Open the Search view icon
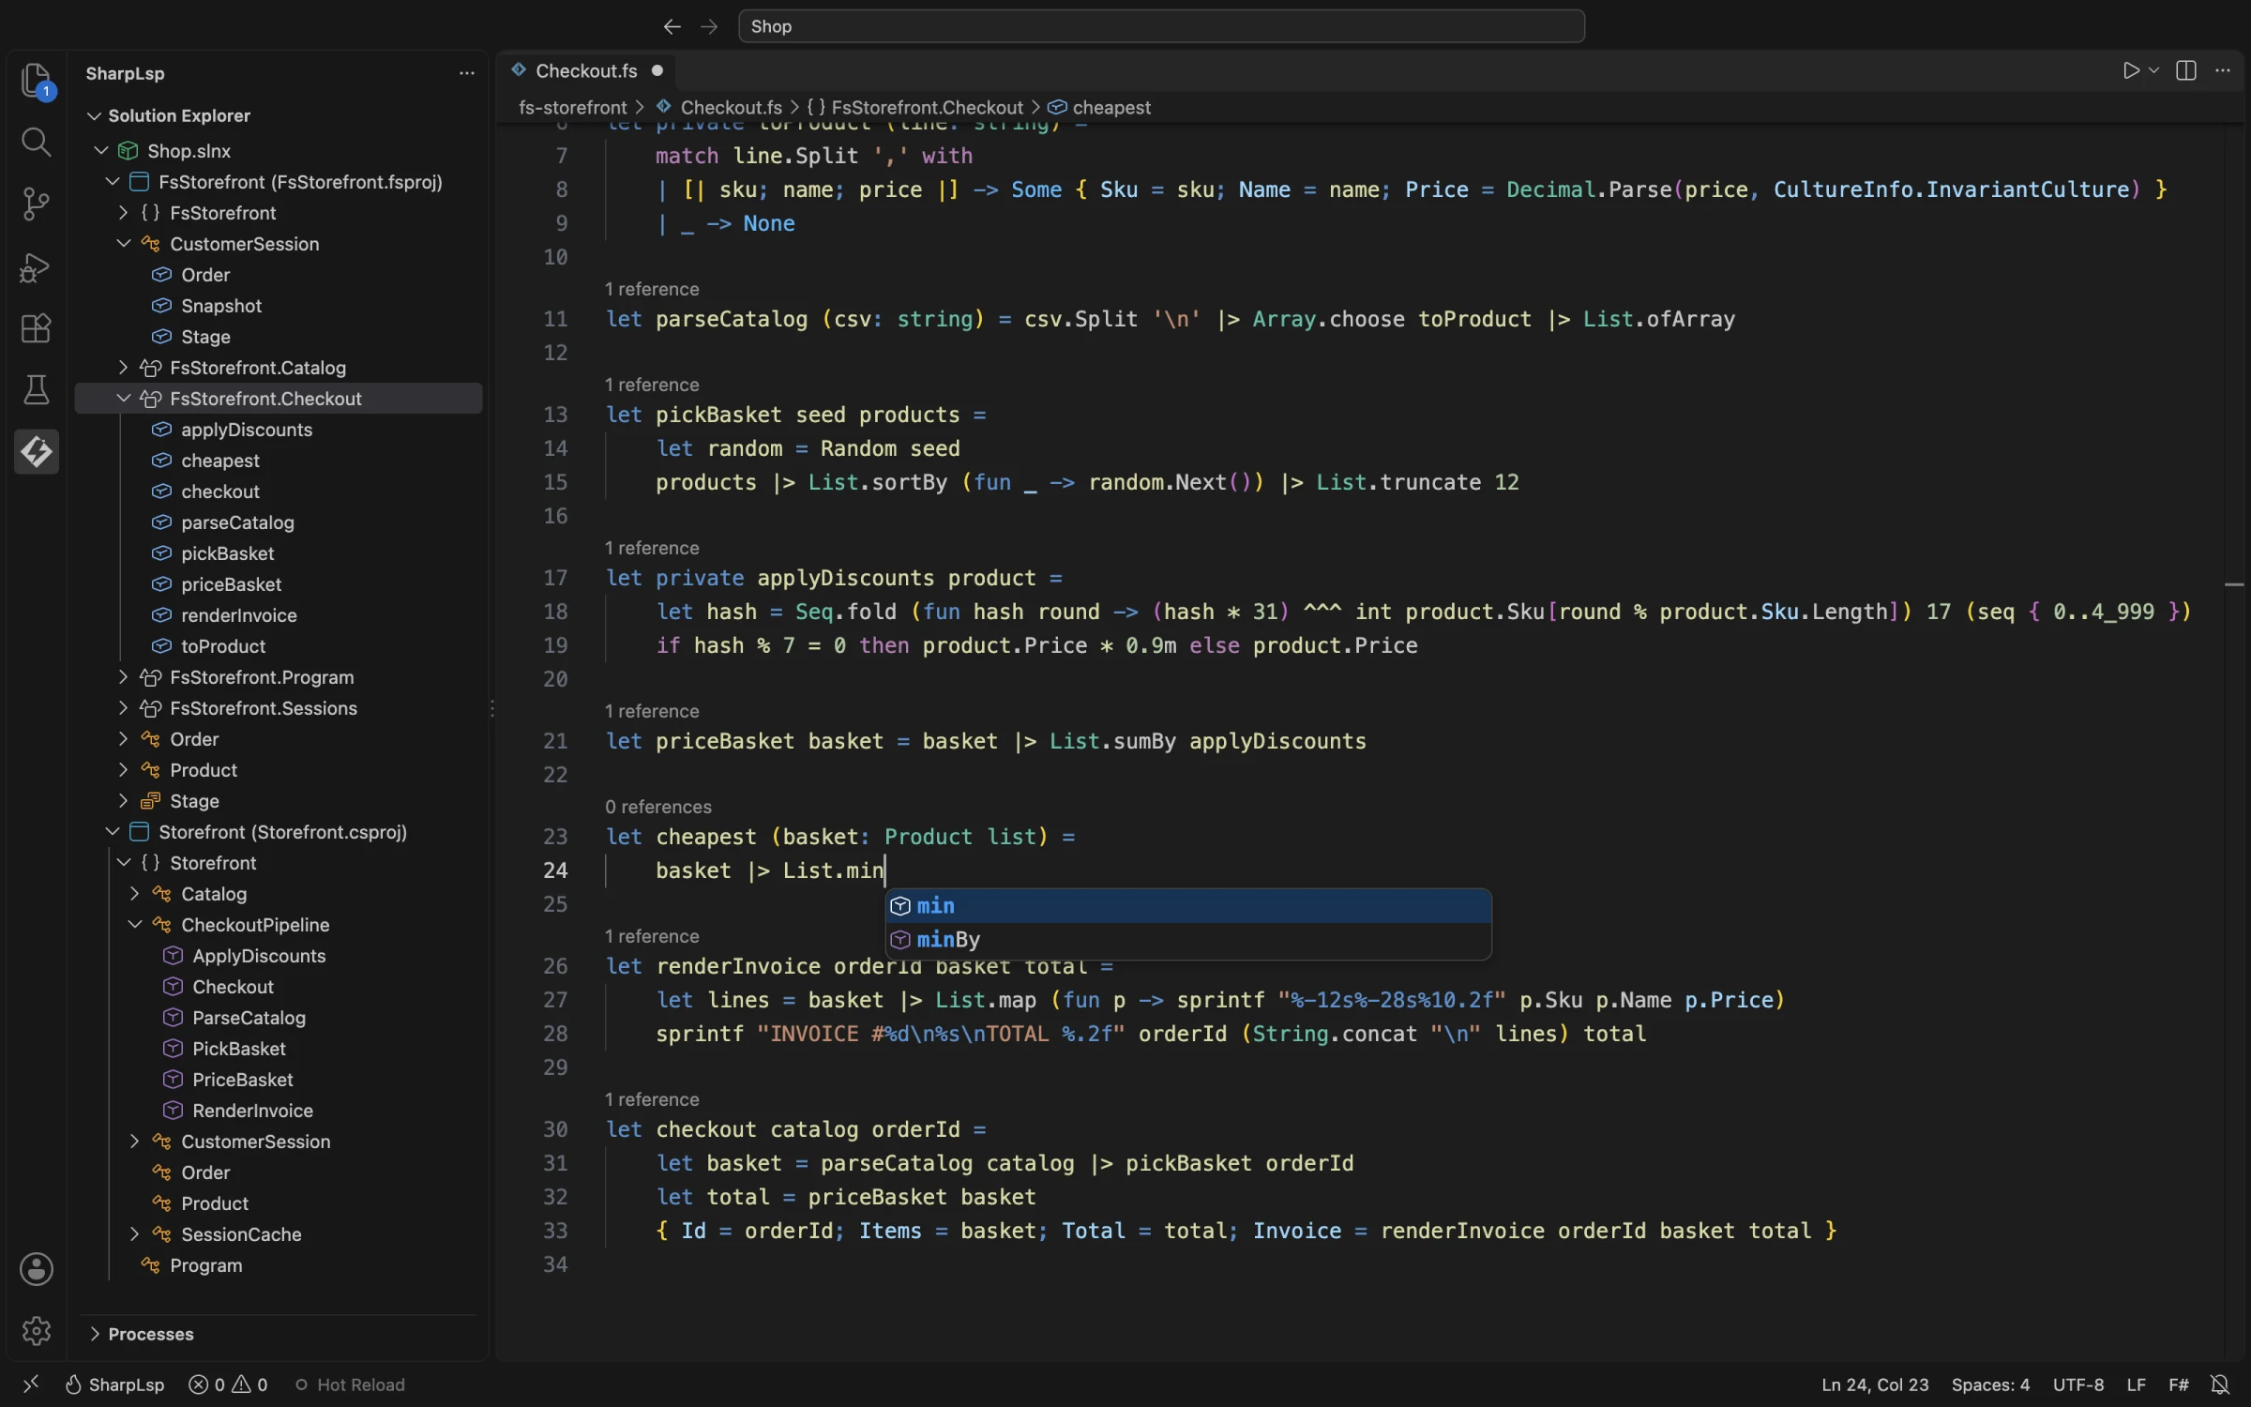The width and height of the screenshot is (2251, 1407). [37, 143]
